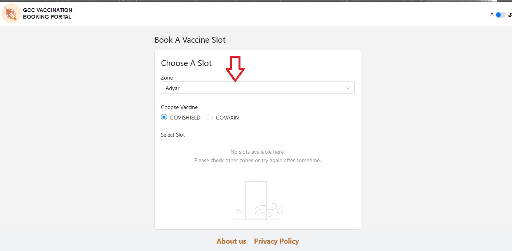This screenshot has width=512, height=251.
Task: Open the Zone dropdown showing Adyar
Action: pyautogui.click(x=253, y=88)
